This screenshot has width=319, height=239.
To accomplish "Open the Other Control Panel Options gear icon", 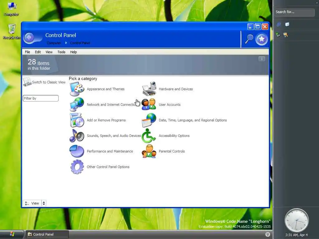I will point(77,167).
